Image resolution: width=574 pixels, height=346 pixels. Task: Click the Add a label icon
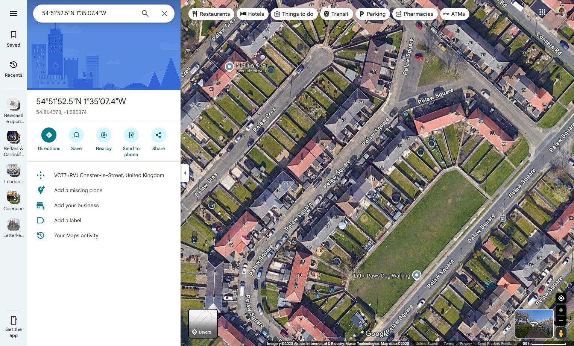(41, 220)
